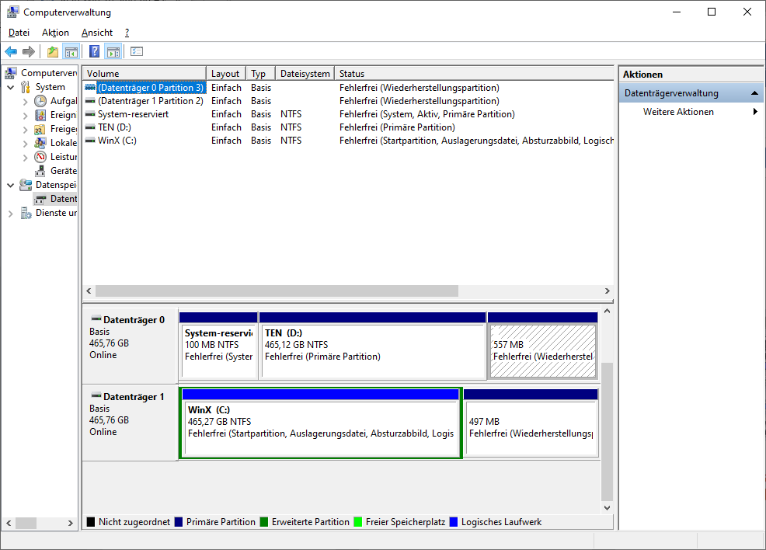Click the TEN (D:) volume row icon
The height and width of the screenshot is (550, 766).
click(90, 127)
